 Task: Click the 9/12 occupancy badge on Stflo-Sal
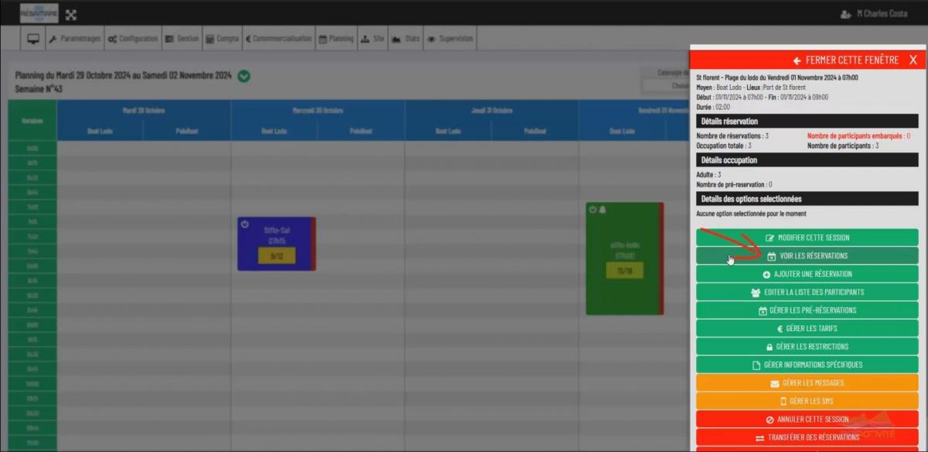click(277, 255)
